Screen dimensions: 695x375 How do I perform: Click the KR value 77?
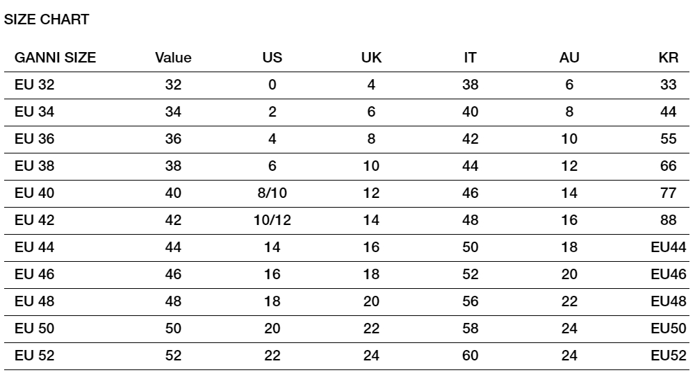pos(669,193)
